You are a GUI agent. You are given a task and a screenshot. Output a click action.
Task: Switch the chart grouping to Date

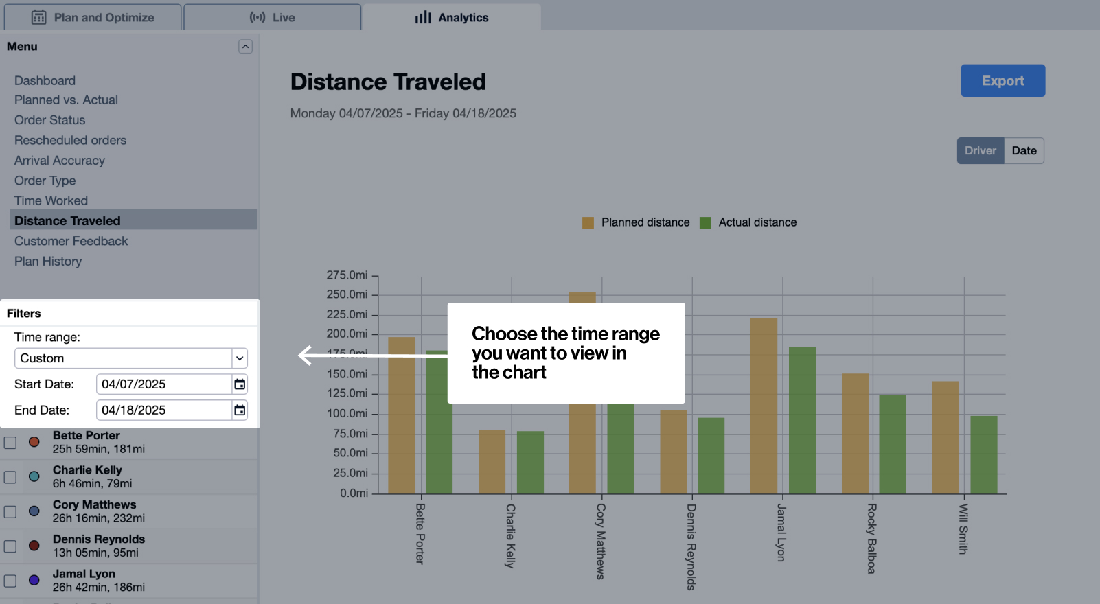tap(1024, 150)
